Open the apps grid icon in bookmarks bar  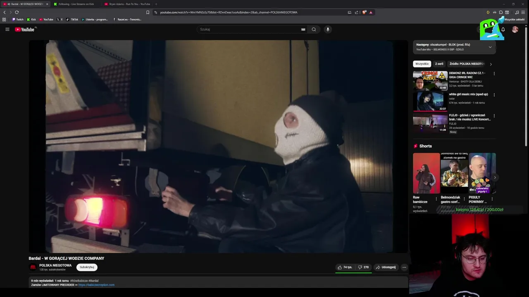[4, 19]
